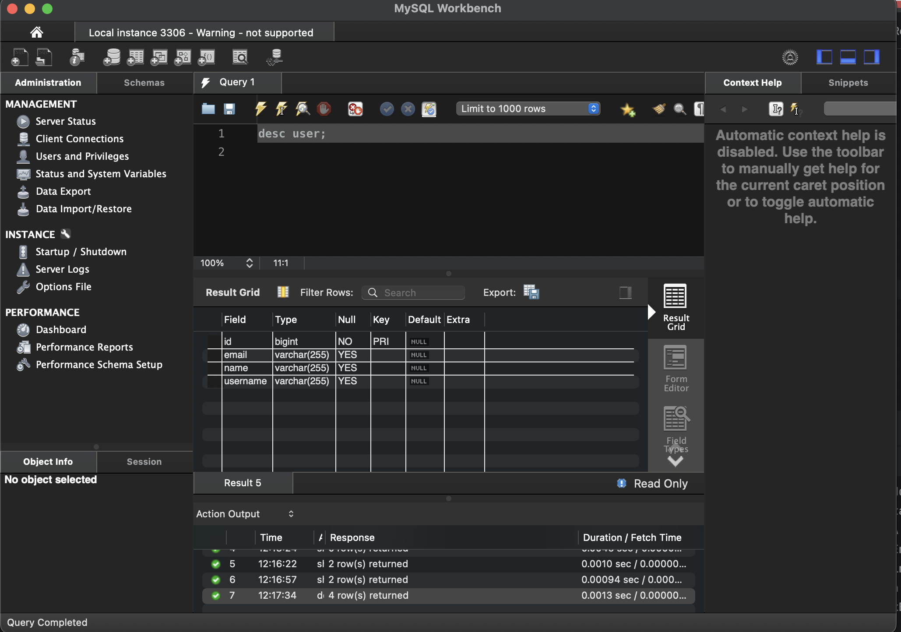The width and height of the screenshot is (901, 632).
Task: Switch to the Schemas tab
Action: coord(144,83)
